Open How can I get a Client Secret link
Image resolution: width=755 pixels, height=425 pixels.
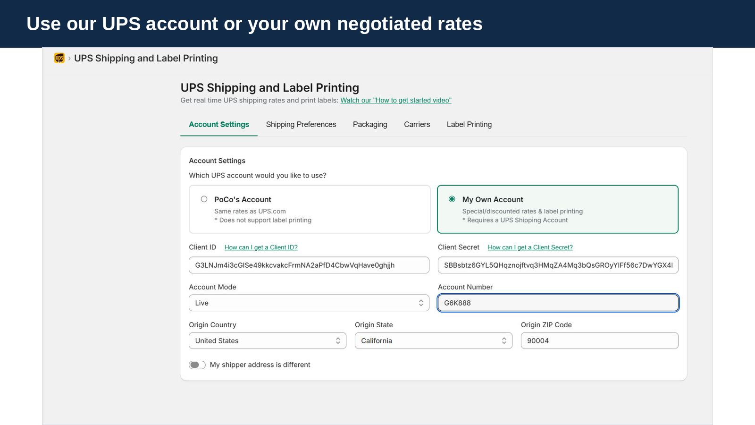530,247
